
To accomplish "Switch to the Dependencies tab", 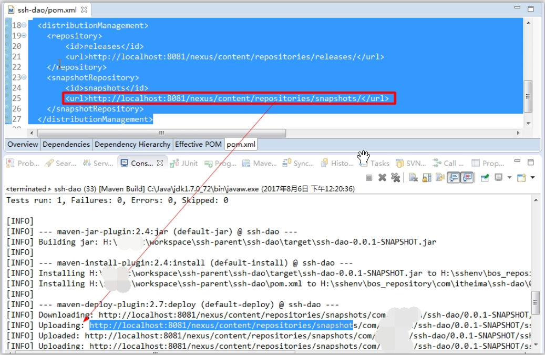I will 66,144.
